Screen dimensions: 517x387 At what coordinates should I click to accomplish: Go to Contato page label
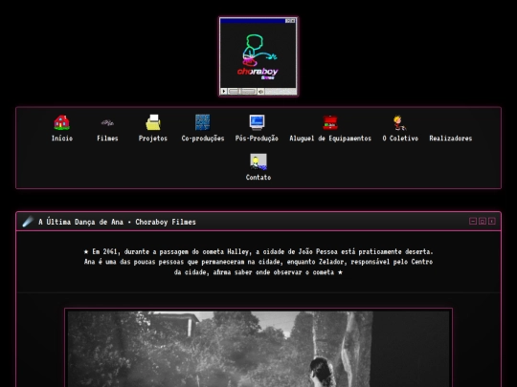point(258,178)
